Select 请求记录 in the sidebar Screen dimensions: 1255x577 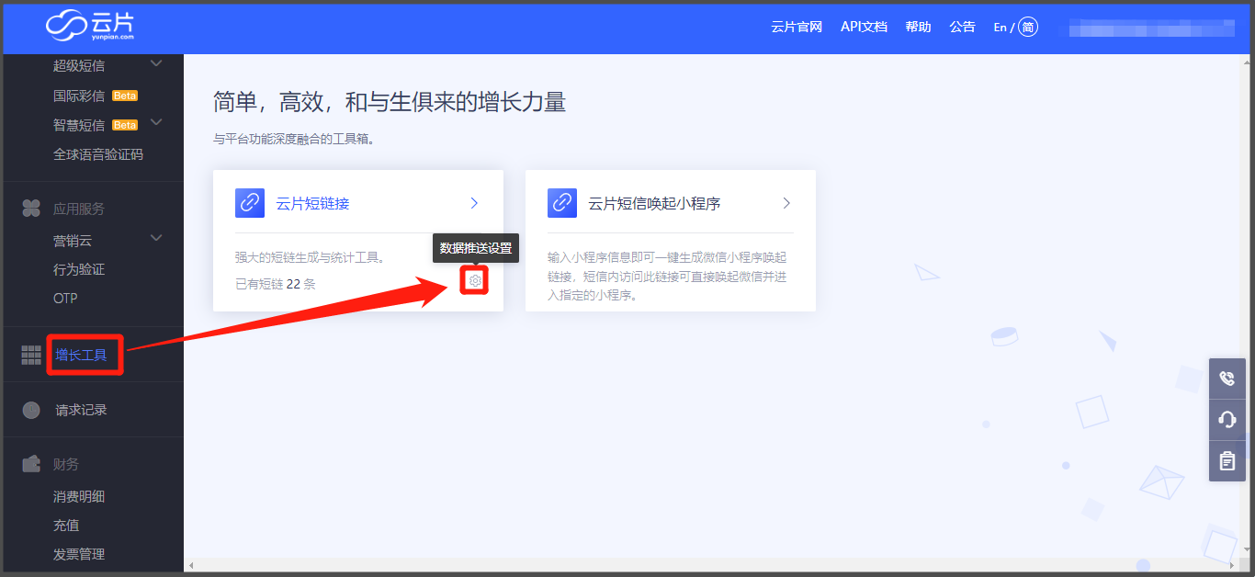[81, 410]
